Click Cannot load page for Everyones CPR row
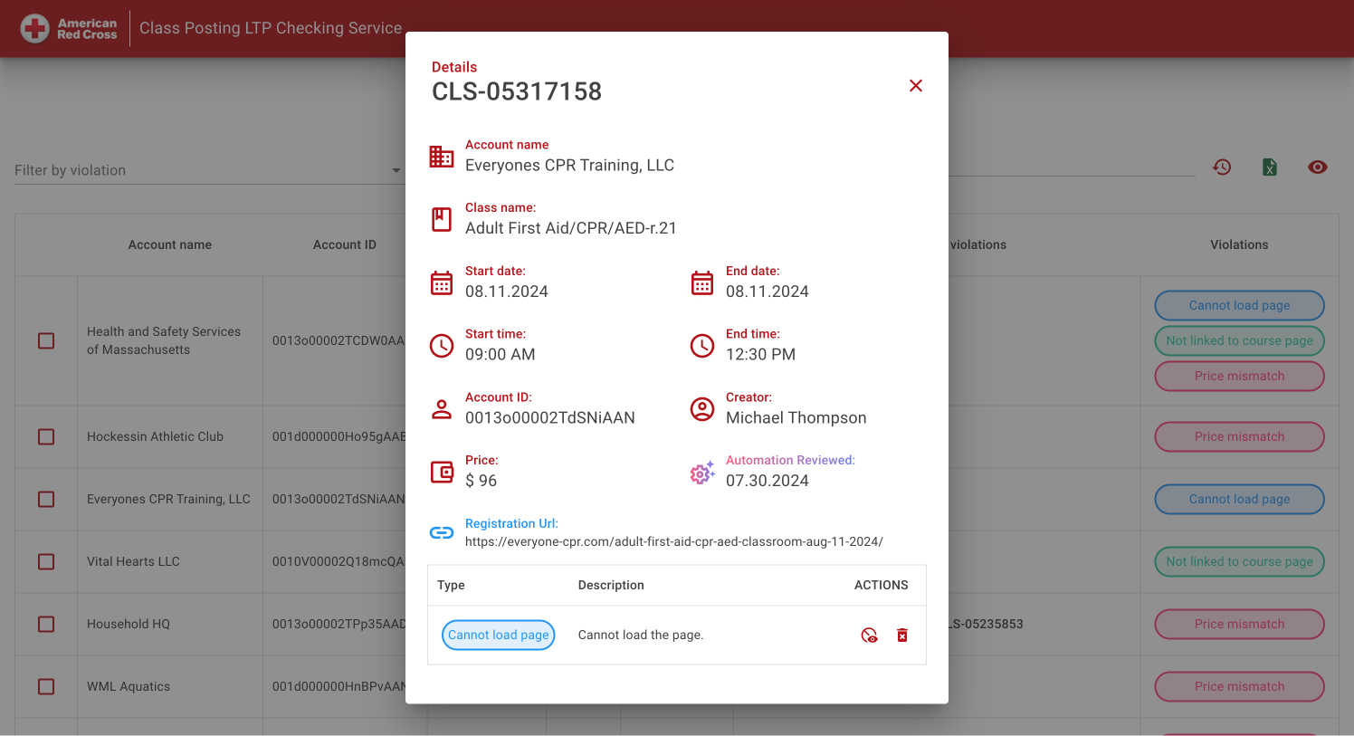The width and height of the screenshot is (1354, 736). pyautogui.click(x=1239, y=499)
